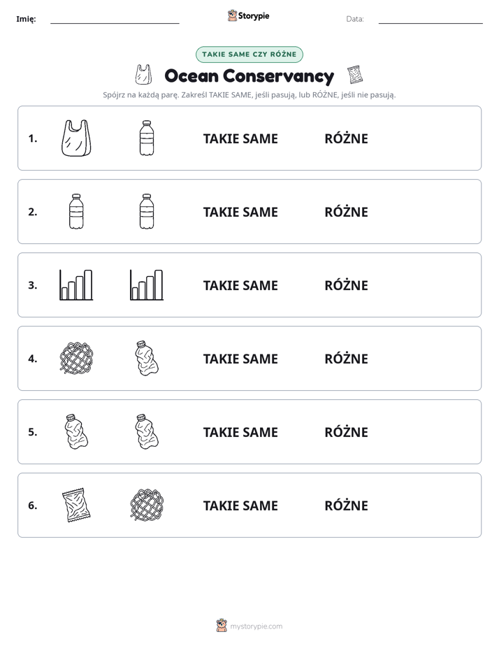The height and width of the screenshot is (646, 499).
Task: Click the plastic bag icon in row 1
Action: click(76, 138)
